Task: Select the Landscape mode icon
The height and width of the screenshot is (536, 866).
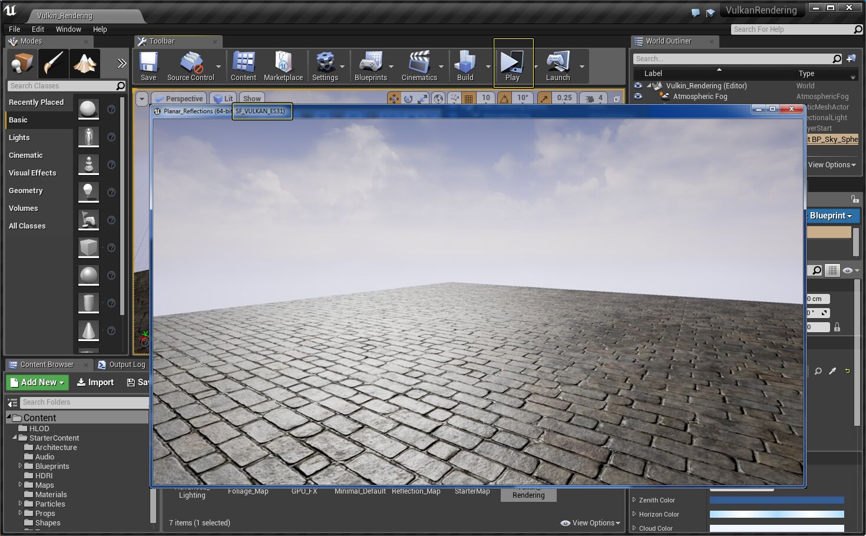Action: (85, 64)
